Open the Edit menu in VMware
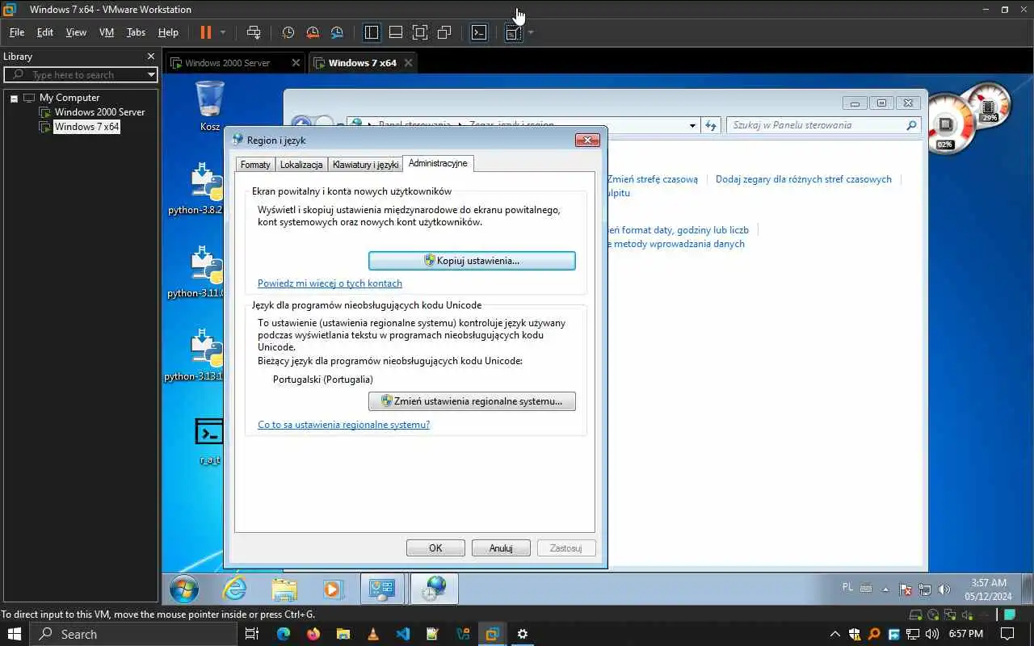 click(x=45, y=32)
